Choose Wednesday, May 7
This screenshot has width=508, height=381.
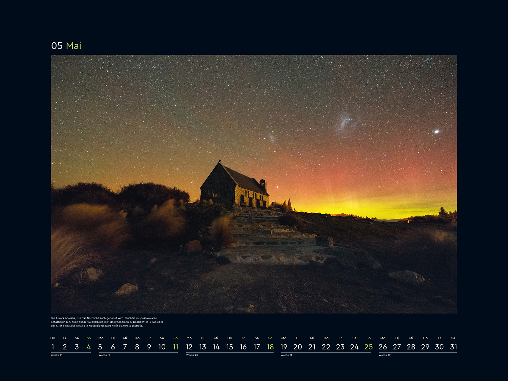point(125,347)
